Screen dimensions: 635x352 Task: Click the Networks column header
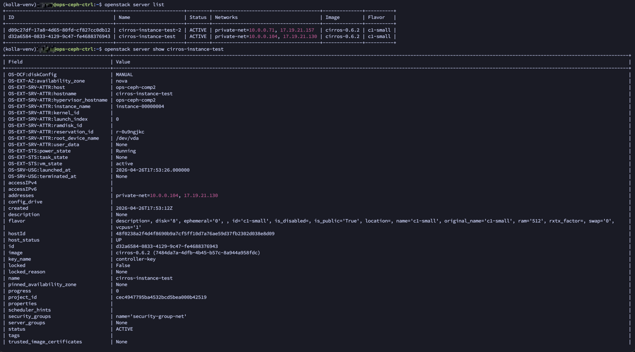click(226, 17)
